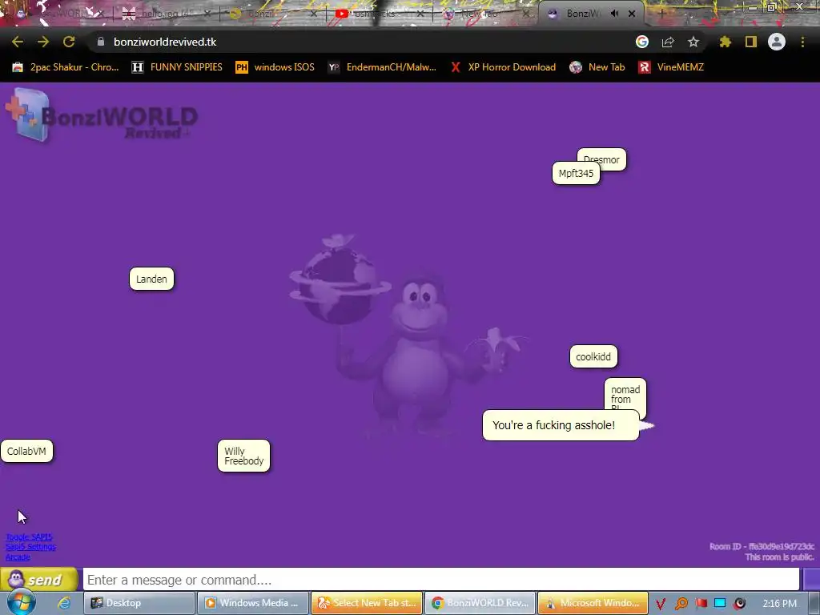Open the Arcade link
Screen dimensions: 820x615
18,557
